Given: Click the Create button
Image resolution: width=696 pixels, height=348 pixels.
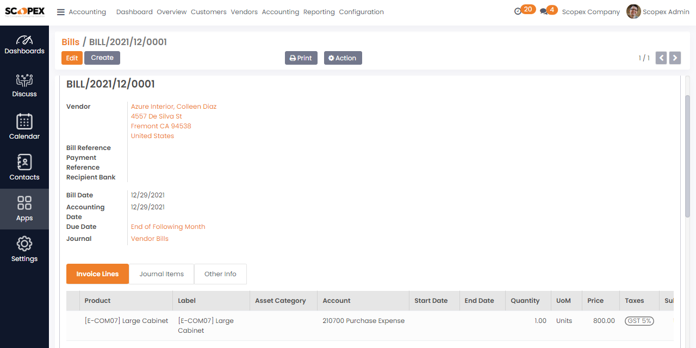Looking at the screenshot, I should [102, 58].
